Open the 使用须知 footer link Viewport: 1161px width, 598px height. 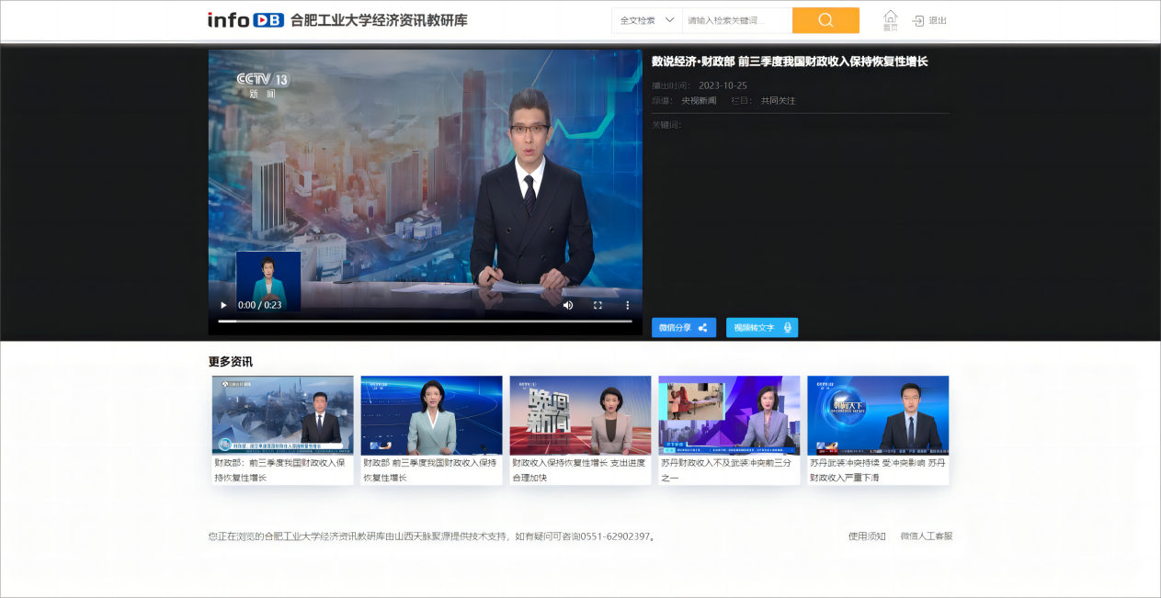click(x=866, y=536)
